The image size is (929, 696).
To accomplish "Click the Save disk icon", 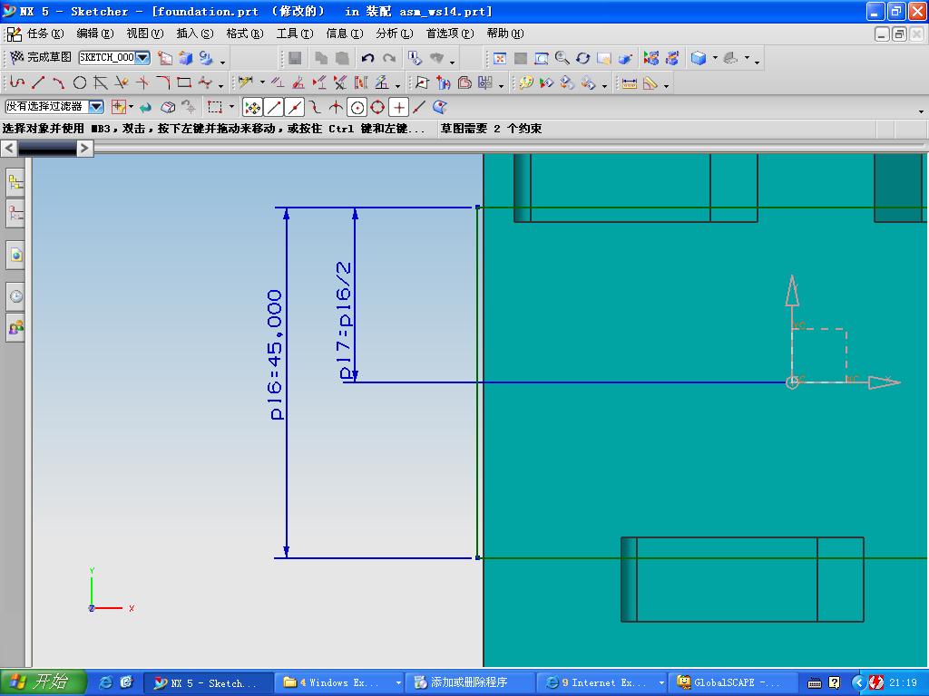I will 295,58.
